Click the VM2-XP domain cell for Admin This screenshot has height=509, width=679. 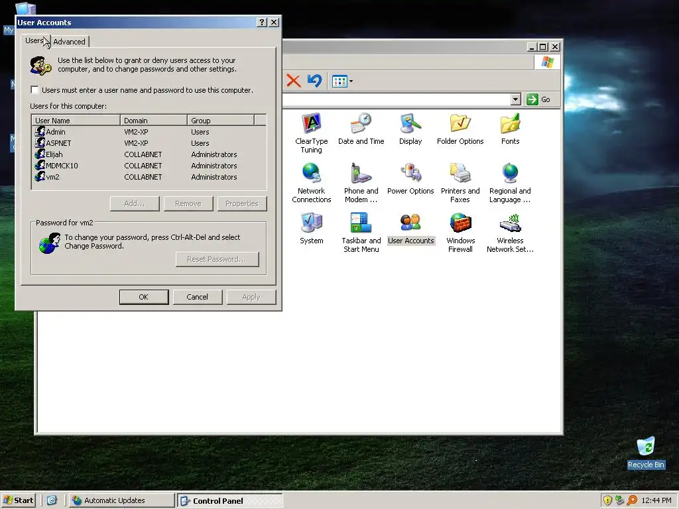(x=136, y=132)
